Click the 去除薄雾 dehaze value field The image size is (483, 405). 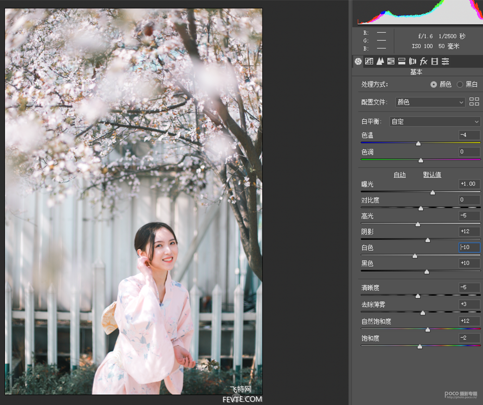point(469,304)
